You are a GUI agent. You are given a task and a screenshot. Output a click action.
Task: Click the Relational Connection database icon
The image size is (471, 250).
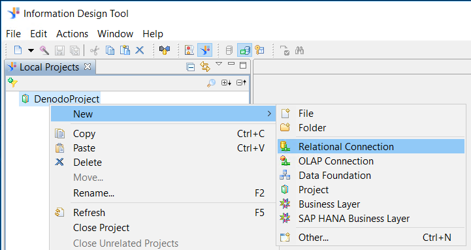(285, 146)
